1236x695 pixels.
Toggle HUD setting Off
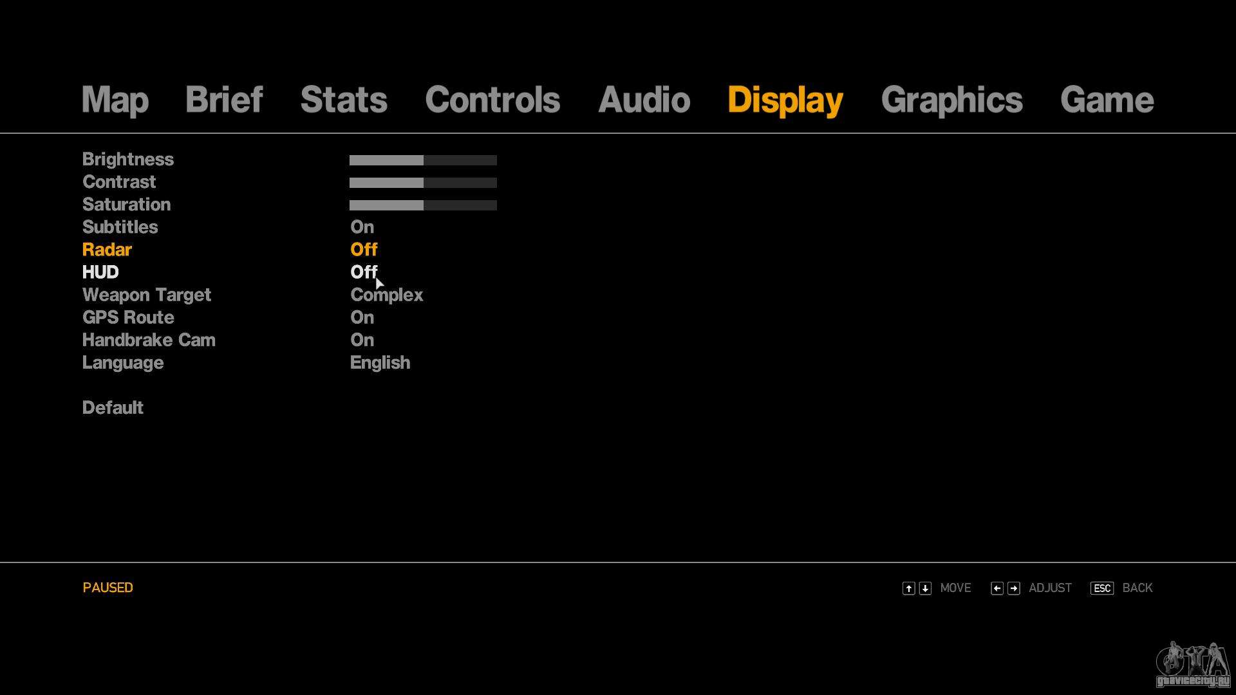point(364,272)
